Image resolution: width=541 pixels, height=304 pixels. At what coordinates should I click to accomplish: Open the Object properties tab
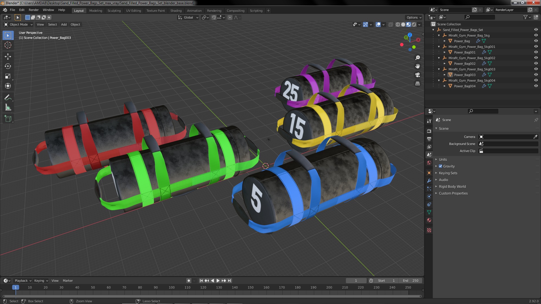(429, 173)
